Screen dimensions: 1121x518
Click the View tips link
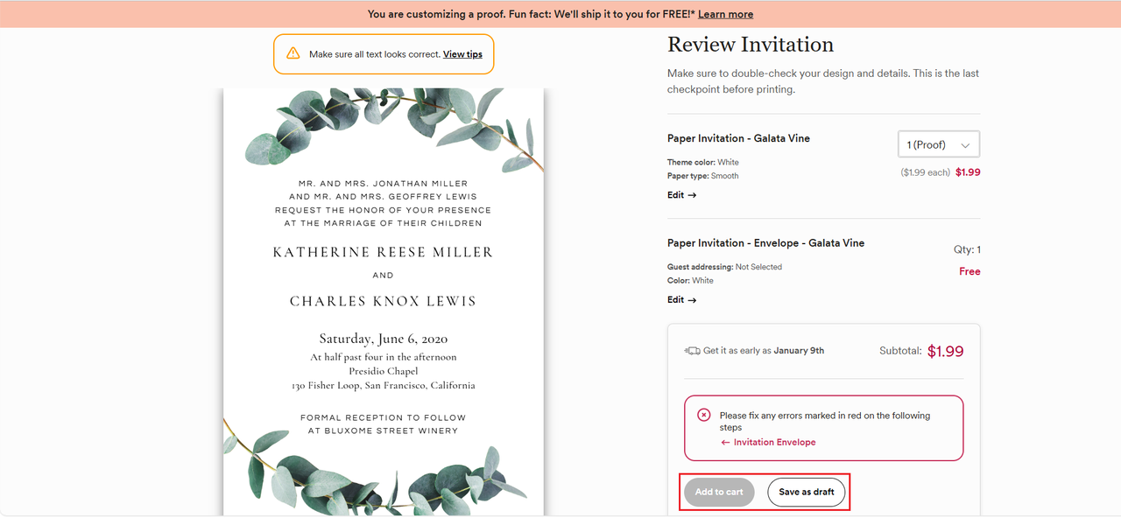(x=462, y=54)
